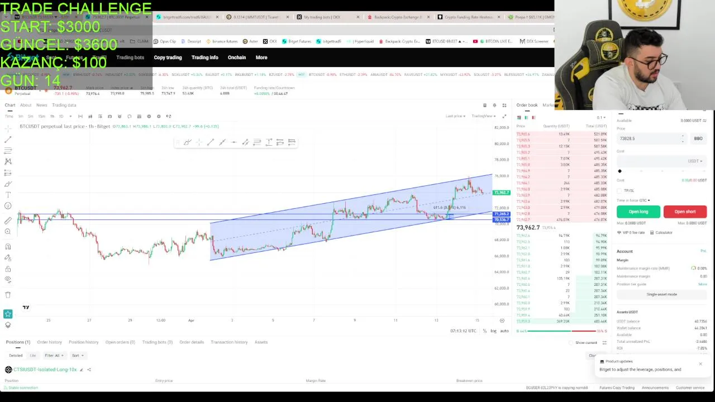This screenshot has height=402, width=715.
Task: Switch to the Trading data tab
Action: [x=64, y=105]
